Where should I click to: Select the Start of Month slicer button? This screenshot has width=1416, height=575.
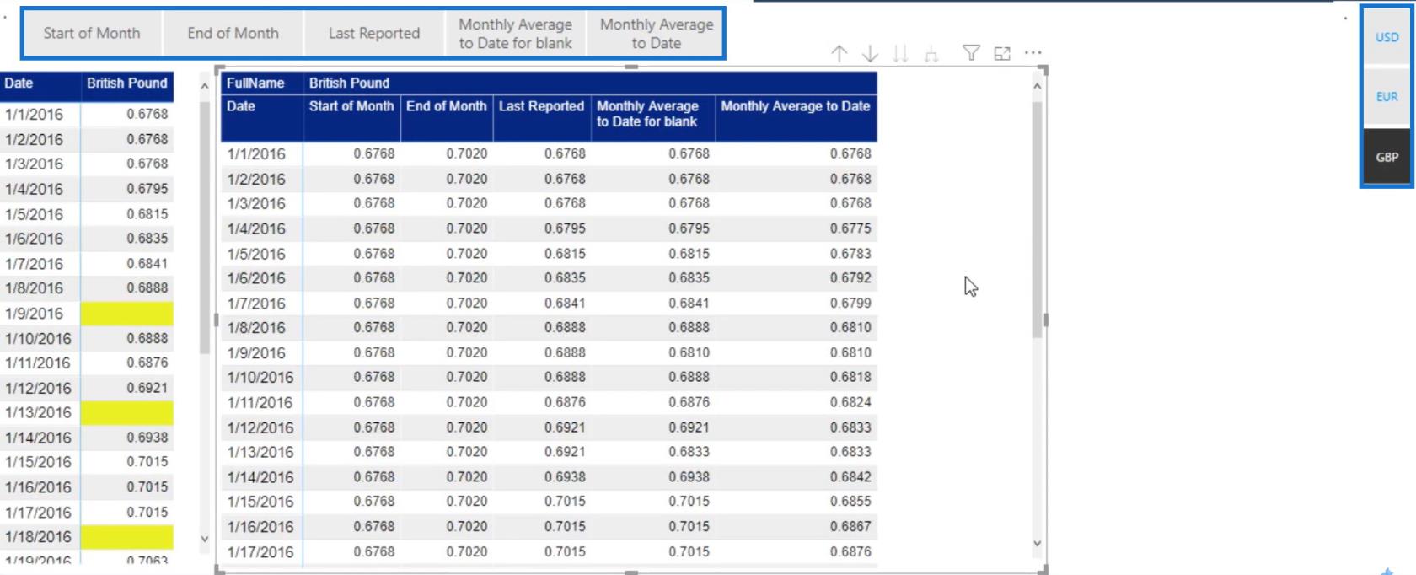92,33
